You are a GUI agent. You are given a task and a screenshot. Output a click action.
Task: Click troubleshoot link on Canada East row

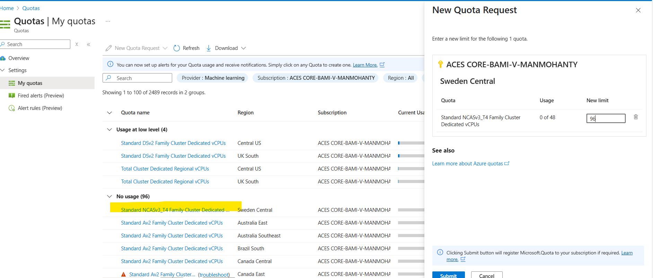(x=214, y=275)
